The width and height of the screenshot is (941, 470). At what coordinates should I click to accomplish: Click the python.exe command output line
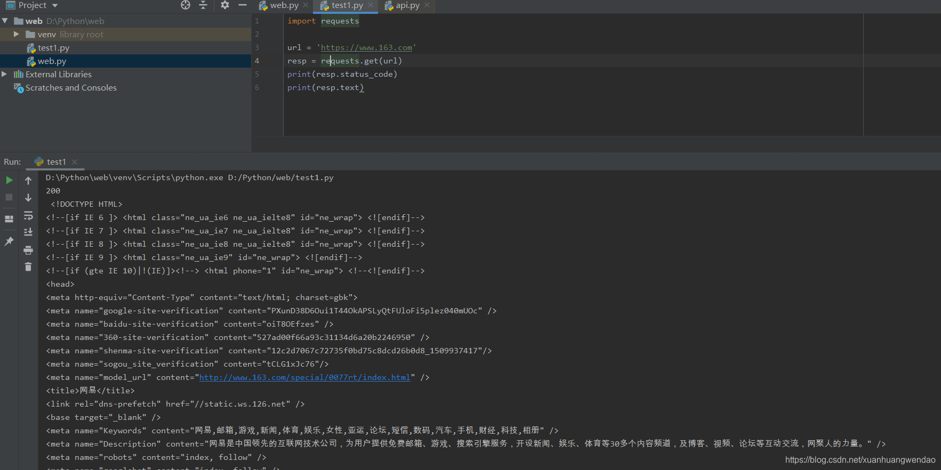189,177
